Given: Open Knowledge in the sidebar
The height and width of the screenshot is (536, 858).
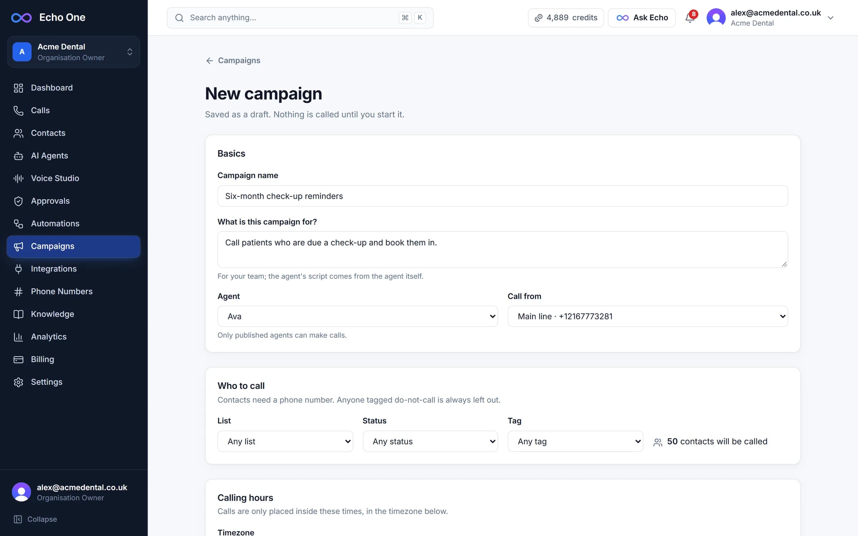Looking at the screenshot, I should click(73, 314).
